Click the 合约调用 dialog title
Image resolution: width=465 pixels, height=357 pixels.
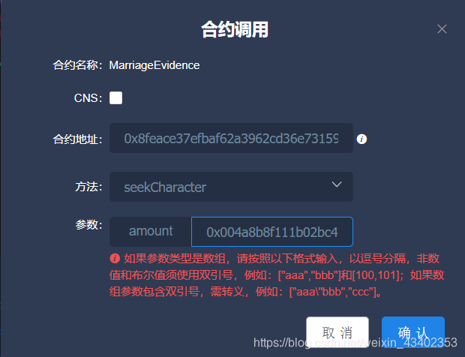coord(235,29)
